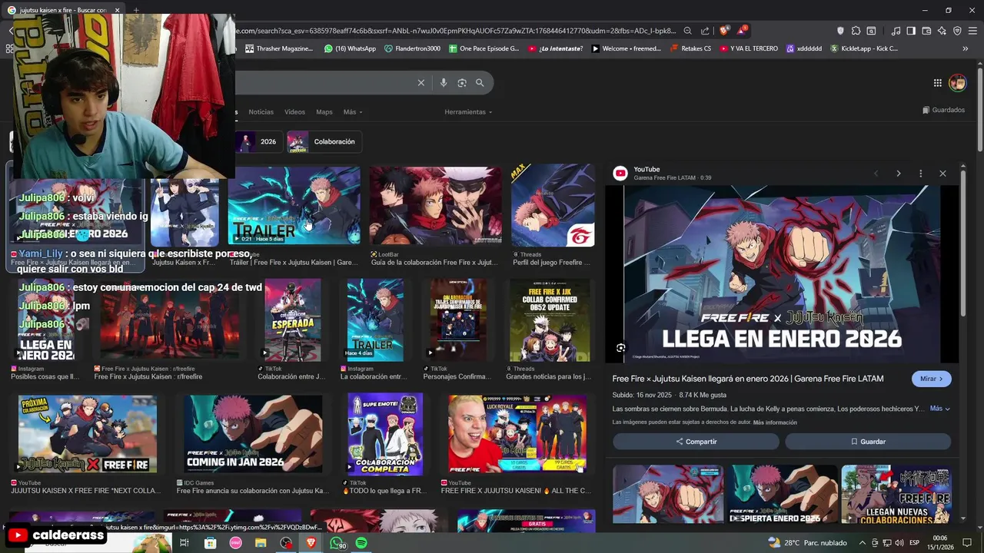The height and width of the screenshot is (553, 984).
Task: Open a new browser tab with plus
Action: tap(136, 10)
